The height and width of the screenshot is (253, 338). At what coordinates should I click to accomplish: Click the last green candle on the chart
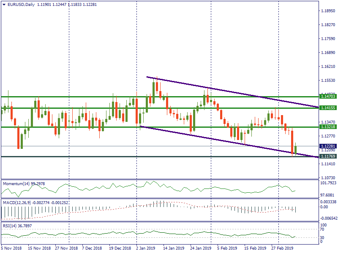pyautogui.click(x=296, y=149)
